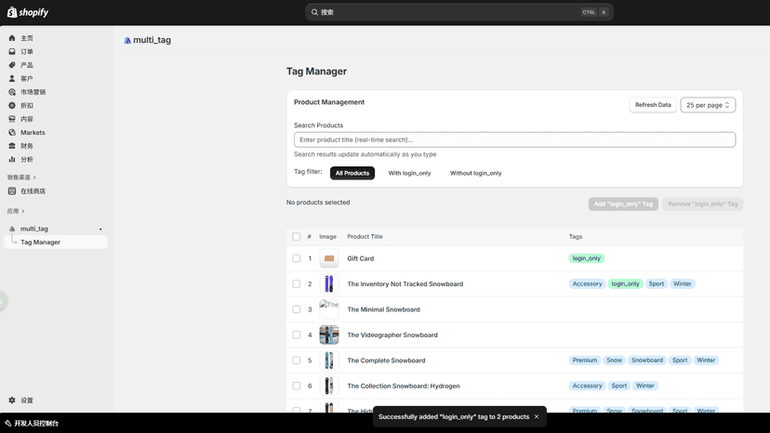The image size is (770, 433).
Task: Open the Markets globe icon
Action: tap(12, 133)
